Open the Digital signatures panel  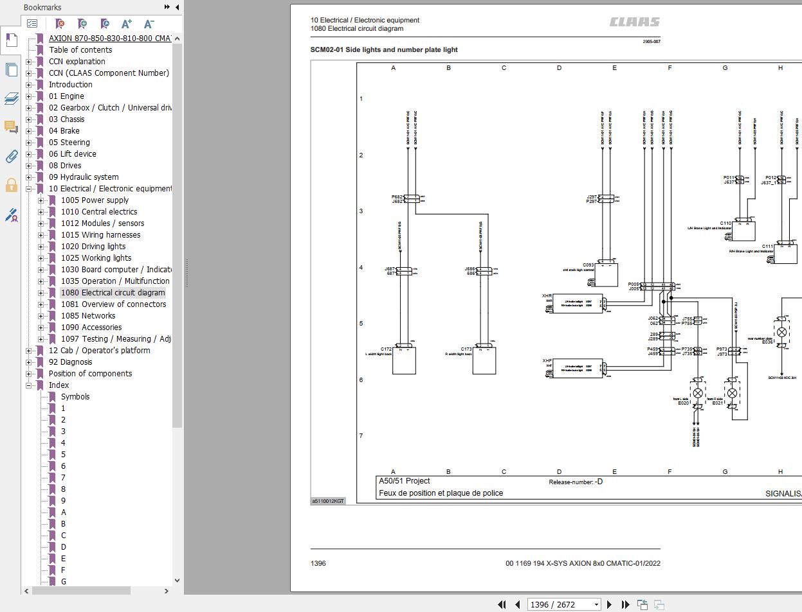pyautogui.click(x=11, y=215)
